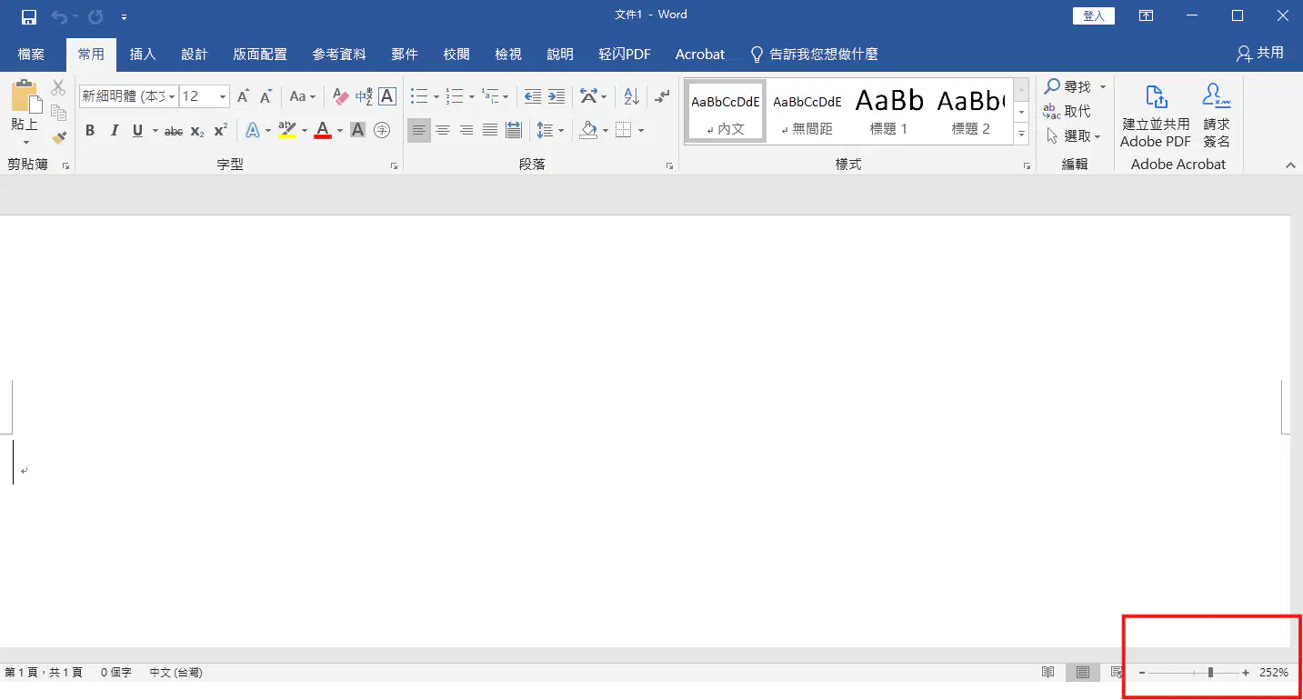Screen dimensions: 1303x700
Task: Expand the numbering list style dropdown
Action: [x=472, y=96]
